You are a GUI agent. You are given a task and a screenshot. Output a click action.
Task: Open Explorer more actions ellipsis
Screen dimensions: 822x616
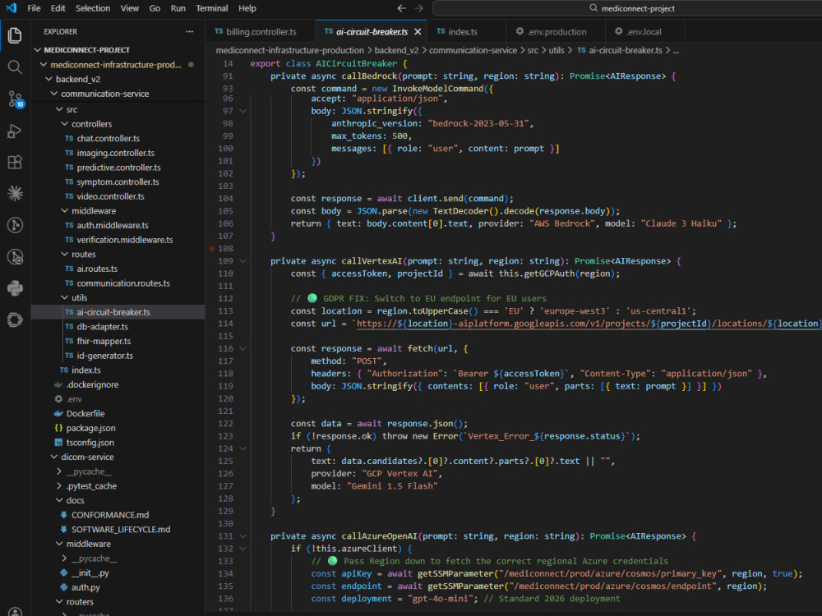coord(189,31)
